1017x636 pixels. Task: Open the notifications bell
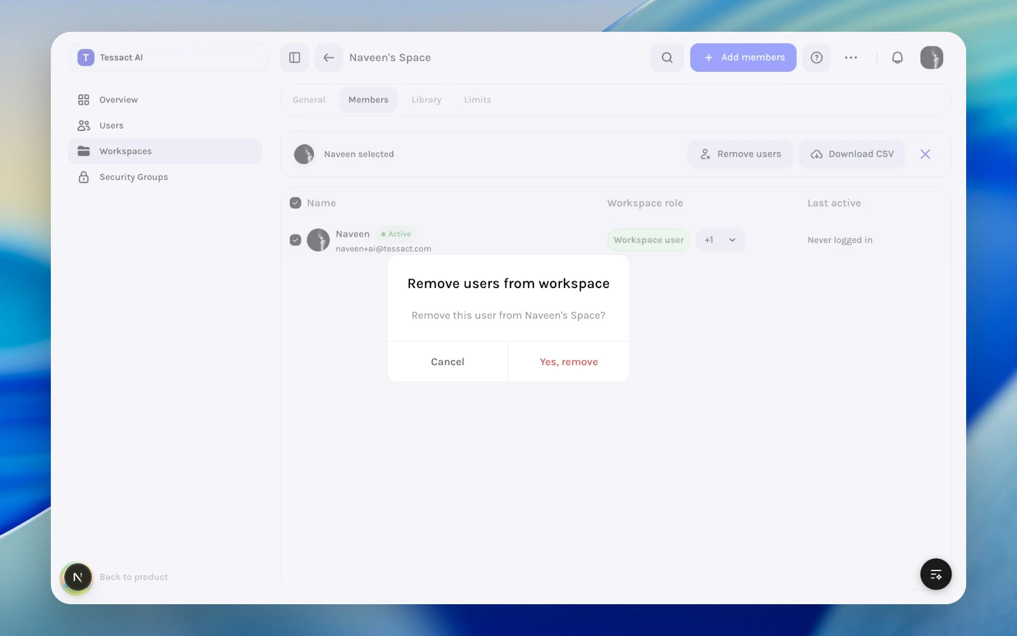point(898,57)
